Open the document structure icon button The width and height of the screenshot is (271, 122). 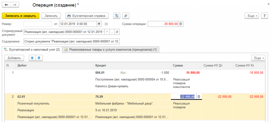pyautogui.click(x=116, y=16)
